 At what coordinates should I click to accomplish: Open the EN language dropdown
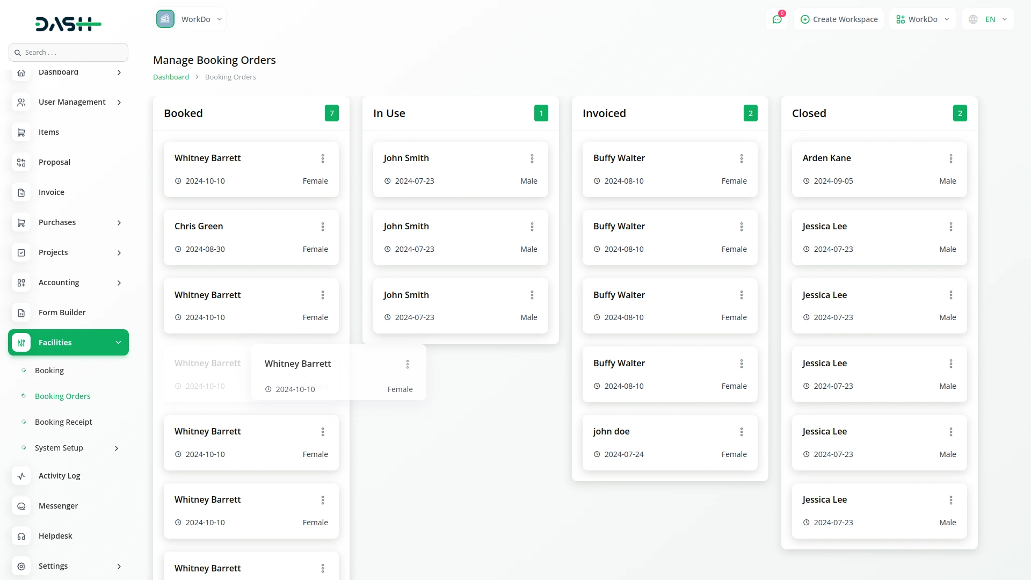point(989,19)
